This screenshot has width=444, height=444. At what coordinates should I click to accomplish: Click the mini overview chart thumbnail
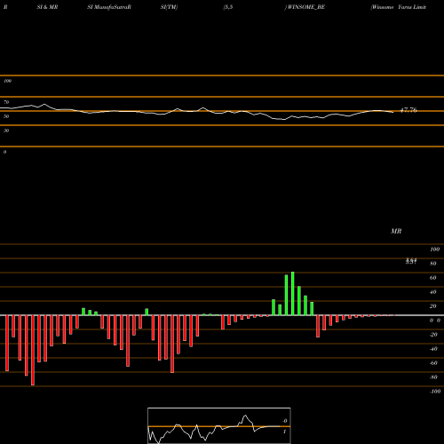tap(219, 425)
